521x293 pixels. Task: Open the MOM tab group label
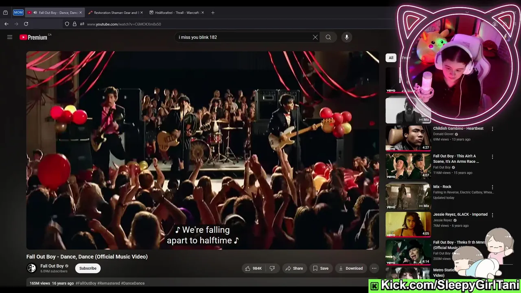(18, 13)
